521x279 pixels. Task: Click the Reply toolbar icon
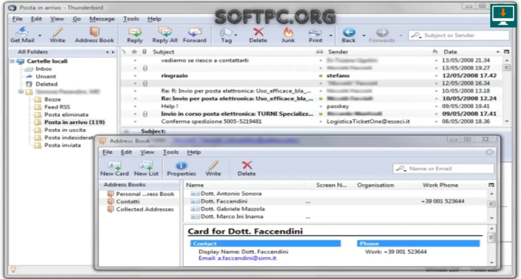(135, 32)
